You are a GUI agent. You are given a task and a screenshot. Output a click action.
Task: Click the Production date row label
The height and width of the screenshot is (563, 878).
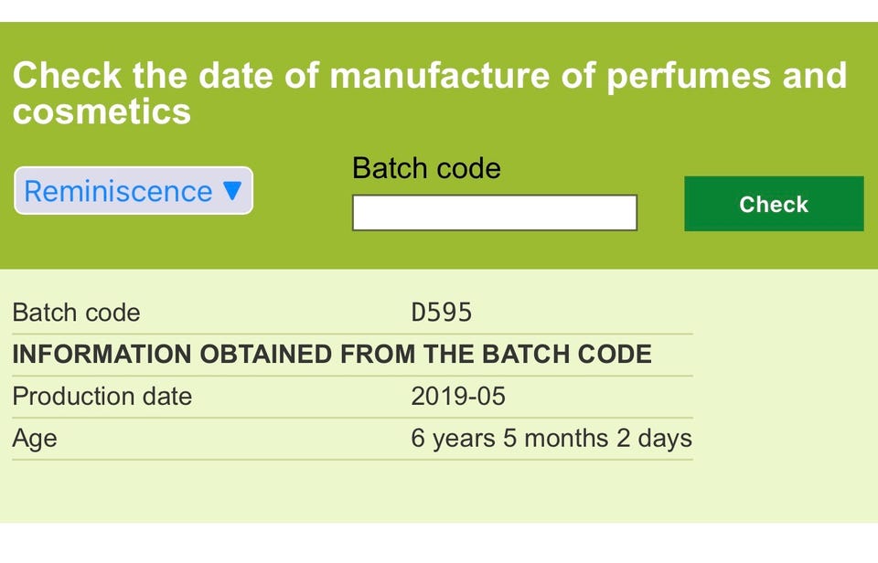coord(102,397)
